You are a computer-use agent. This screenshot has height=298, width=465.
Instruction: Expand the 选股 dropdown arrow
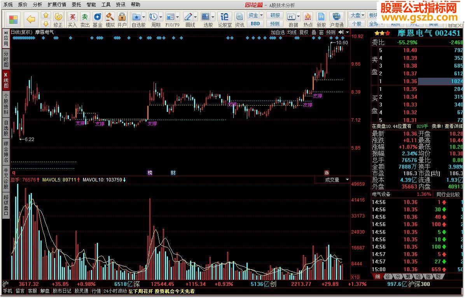pos(213,17)
